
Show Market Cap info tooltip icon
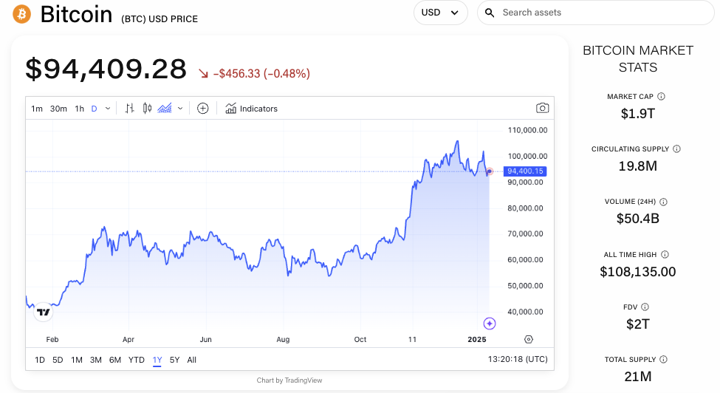pyautogui.click(x=661, y=97)
